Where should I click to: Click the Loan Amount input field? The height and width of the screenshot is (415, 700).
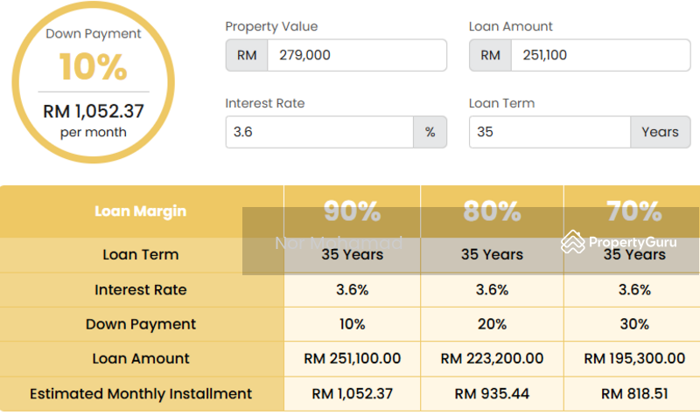[x=600, y=55]
